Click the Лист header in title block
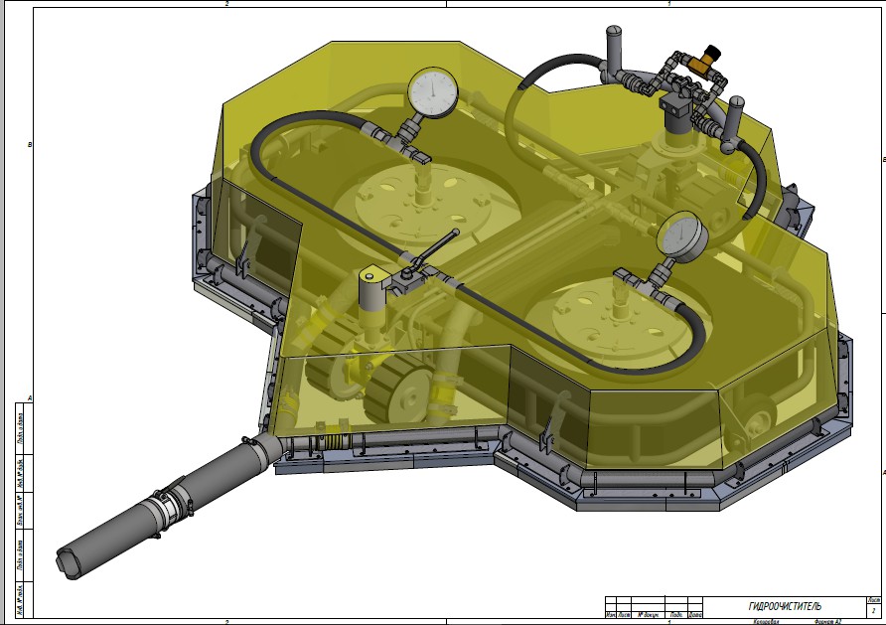The width and height of the screenshot is (886, 625). coord(873,600)
